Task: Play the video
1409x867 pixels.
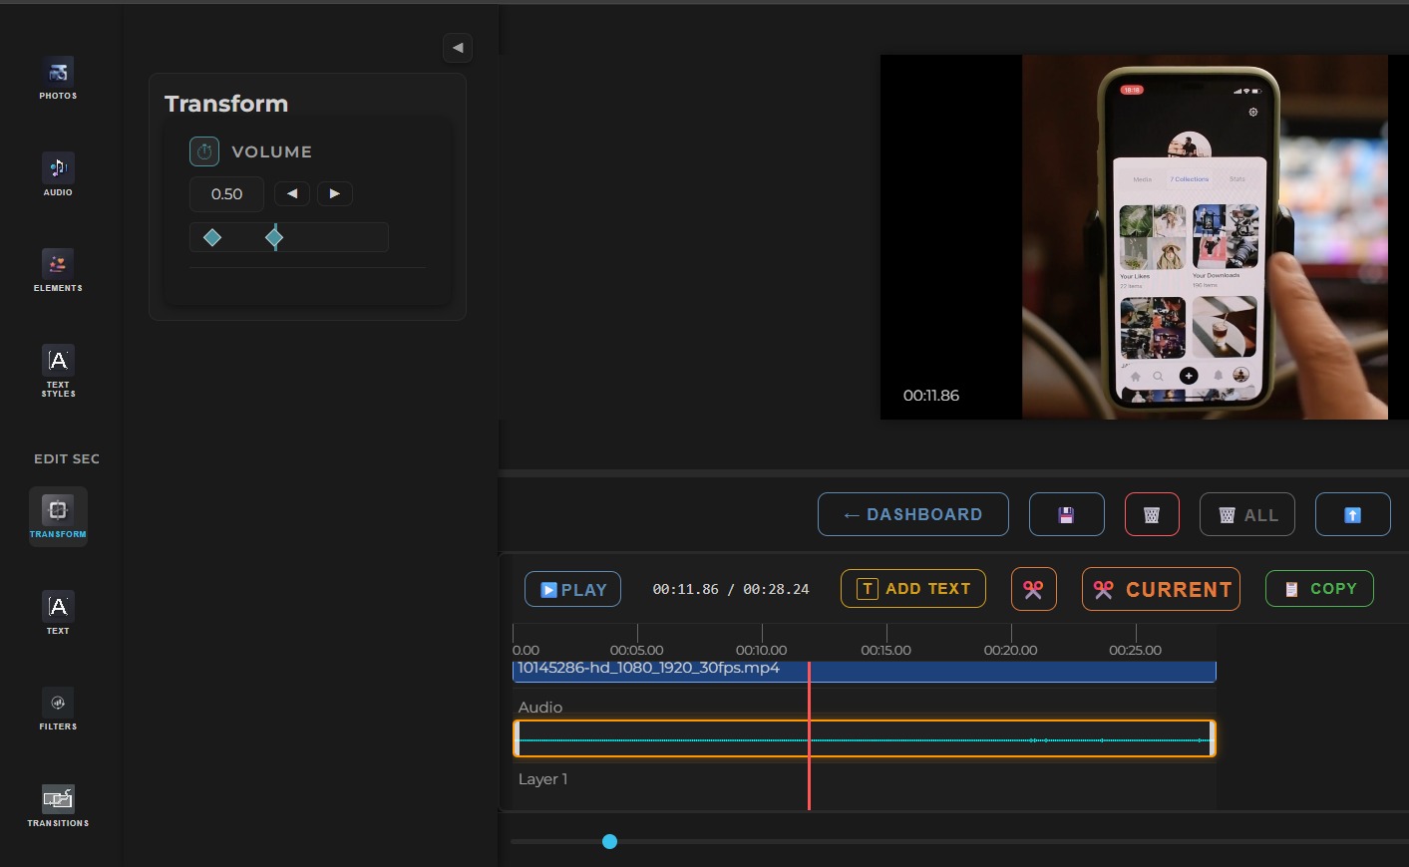Action: click(x=573, y=589)
